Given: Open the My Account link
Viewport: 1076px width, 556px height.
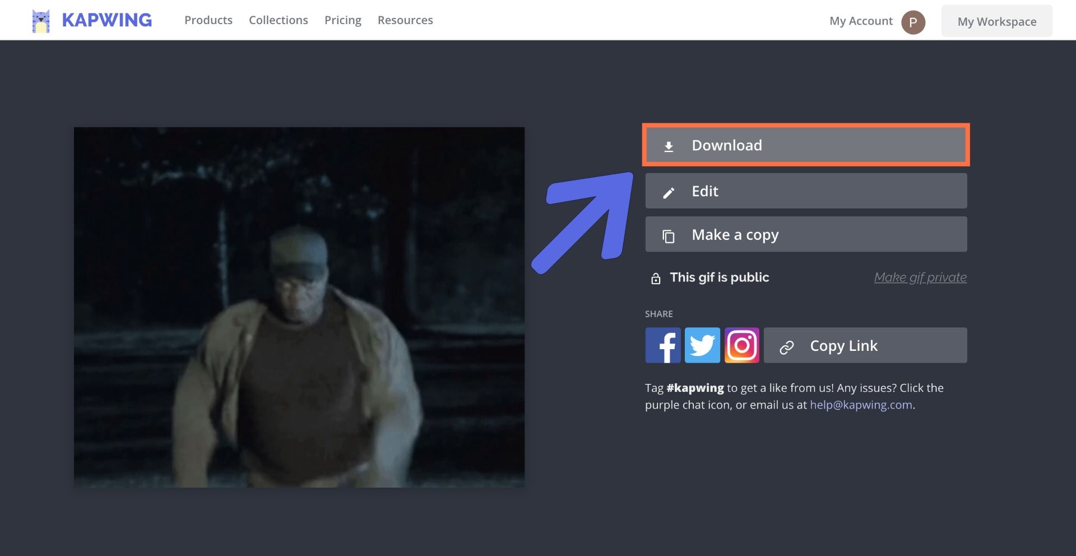Looking at the screenshot, I should click(860, 21).
